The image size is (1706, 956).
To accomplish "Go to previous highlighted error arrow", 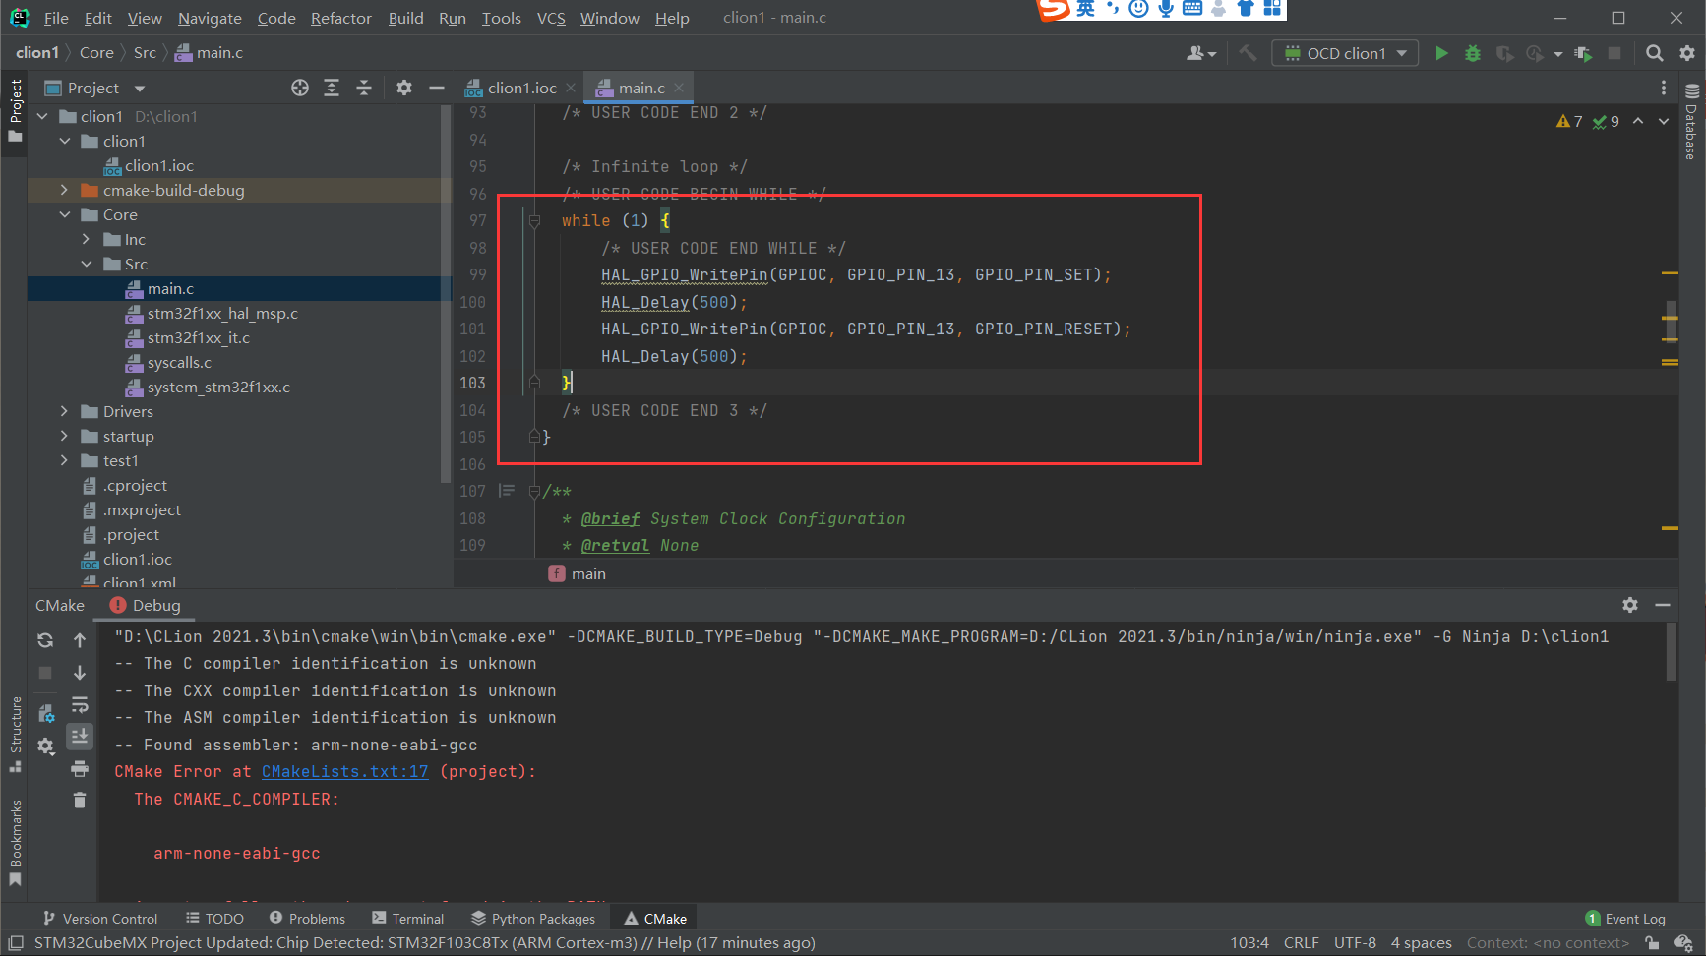I will tap(1638, 121).
